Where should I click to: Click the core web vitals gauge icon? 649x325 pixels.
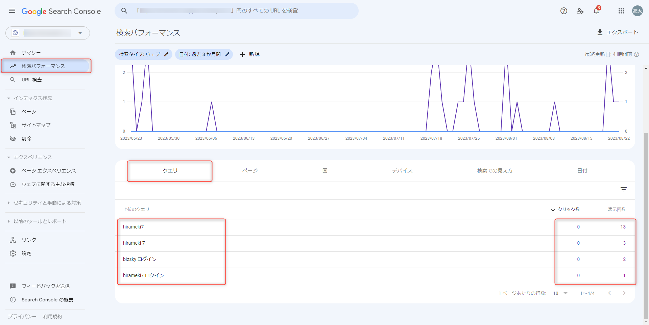[13, 184]
